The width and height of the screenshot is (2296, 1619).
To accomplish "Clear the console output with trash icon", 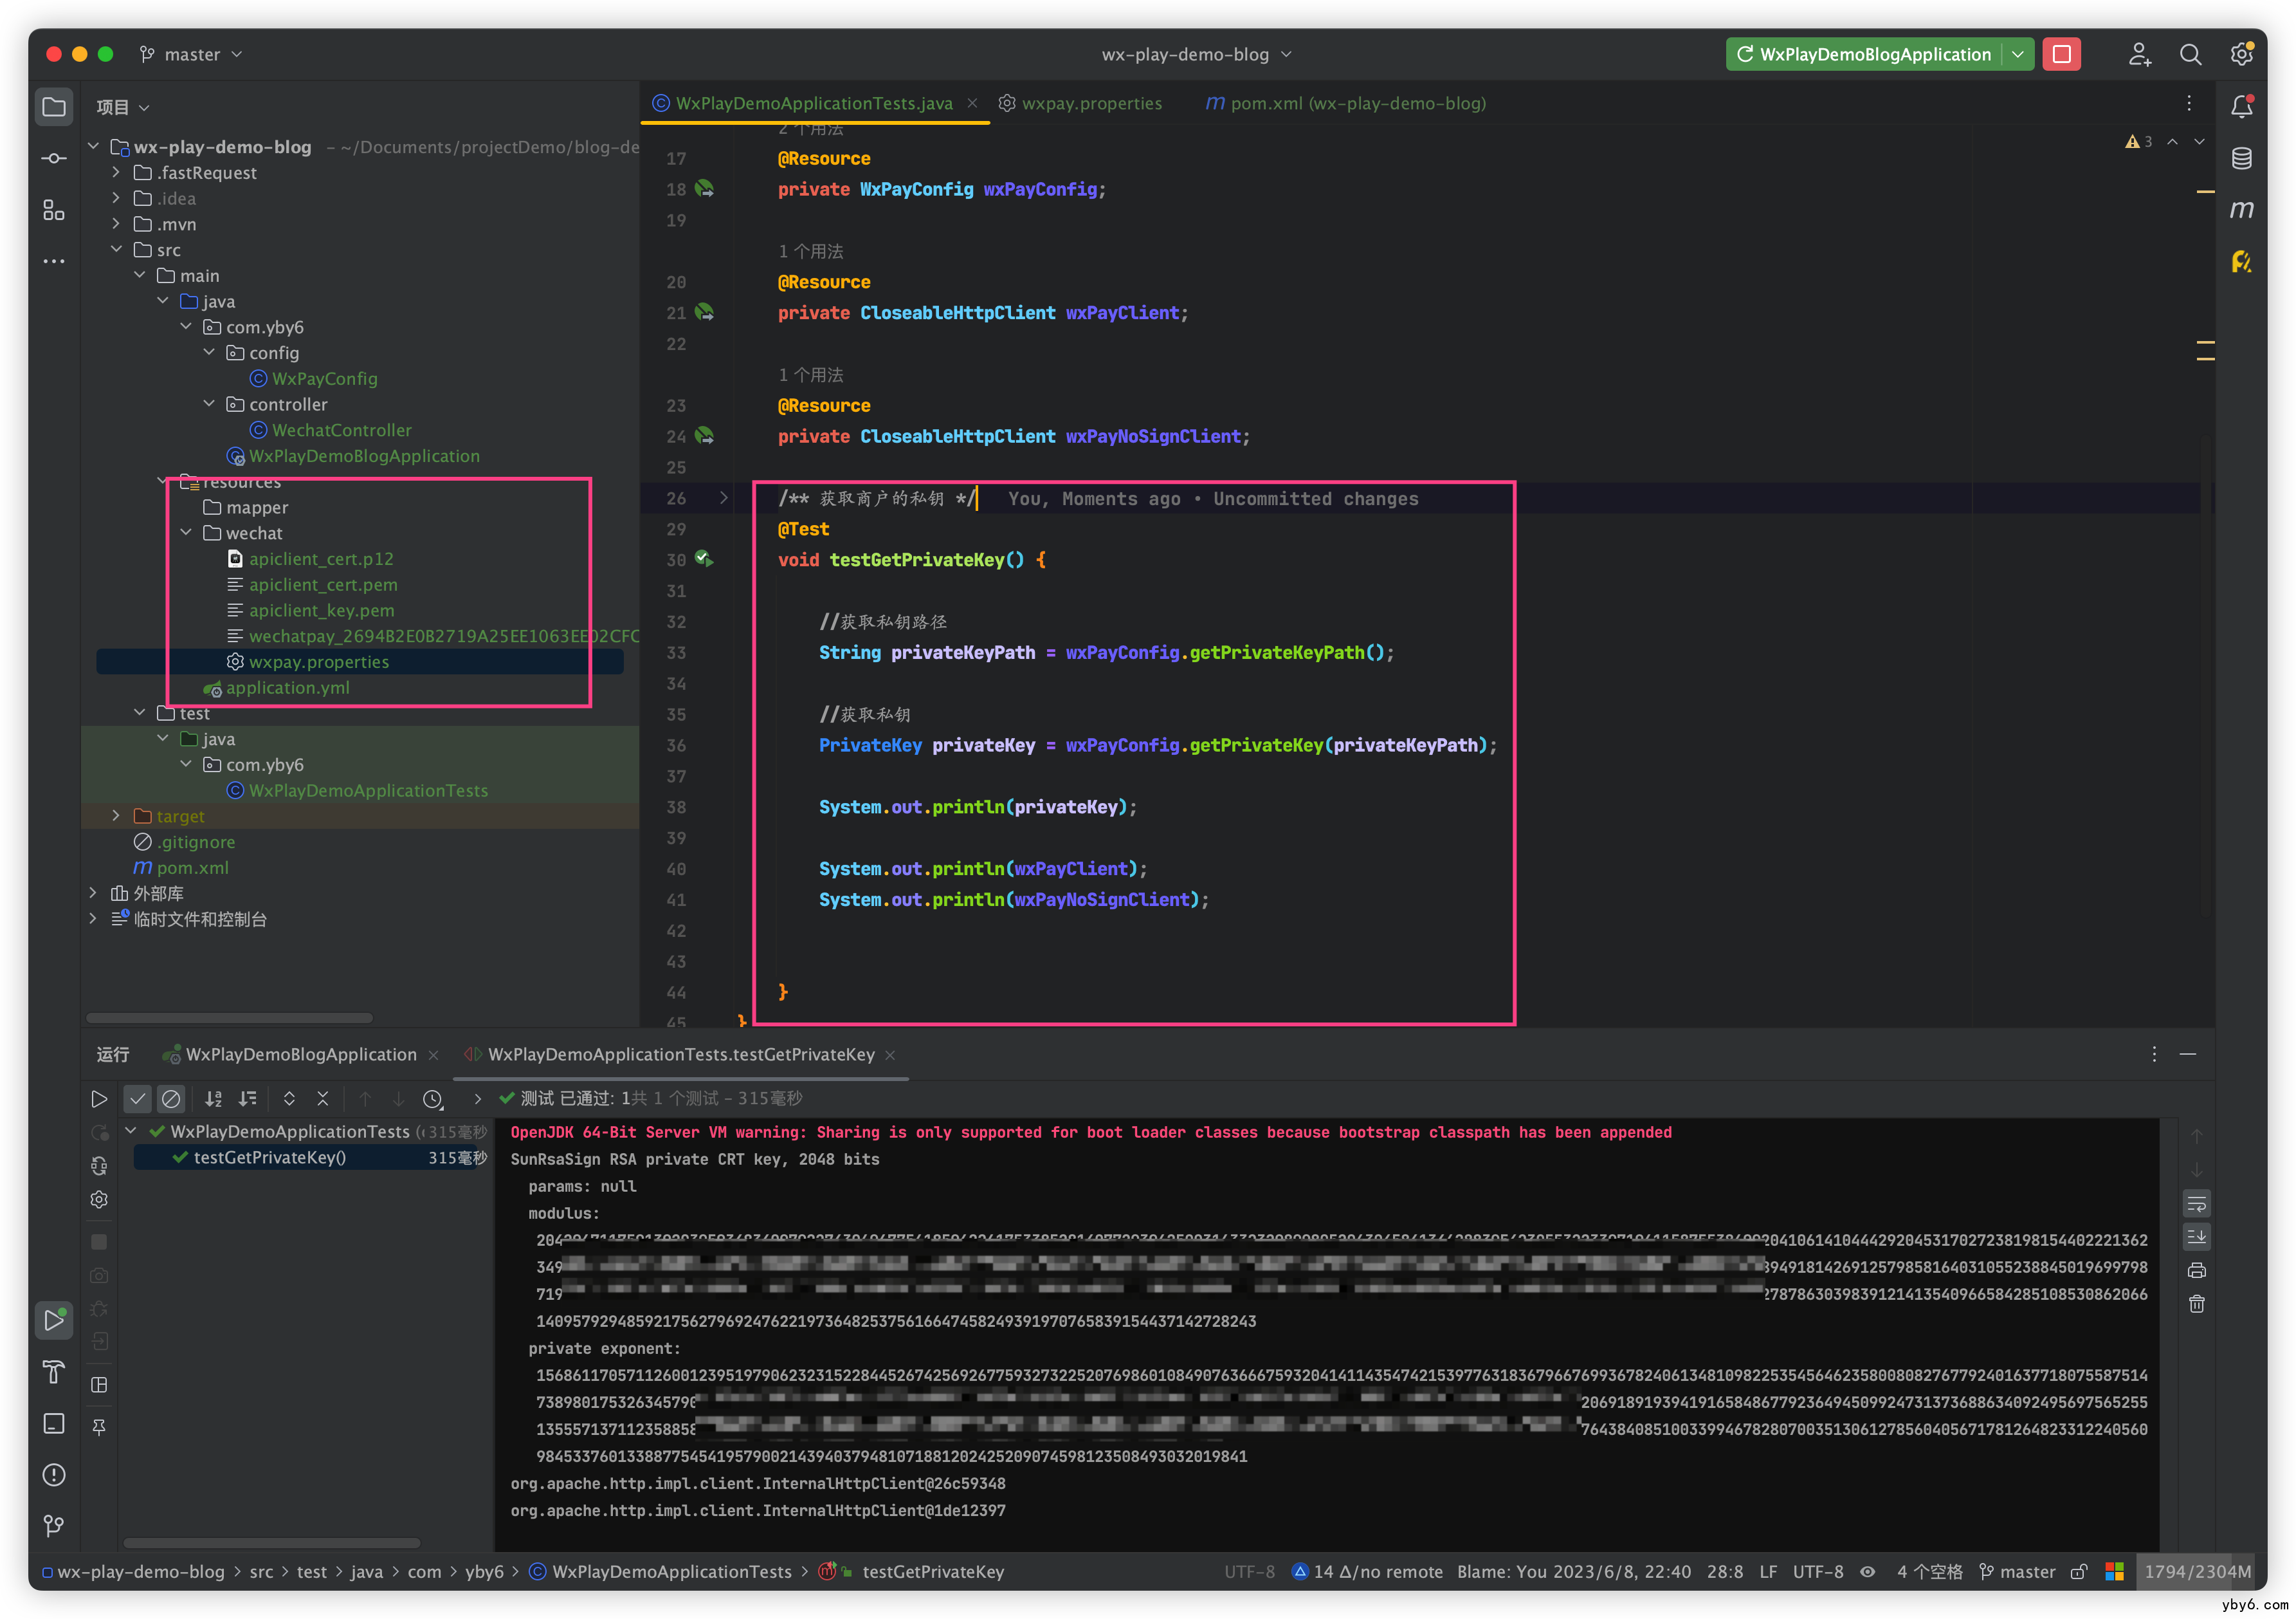I will (x=2196, y=1304).
